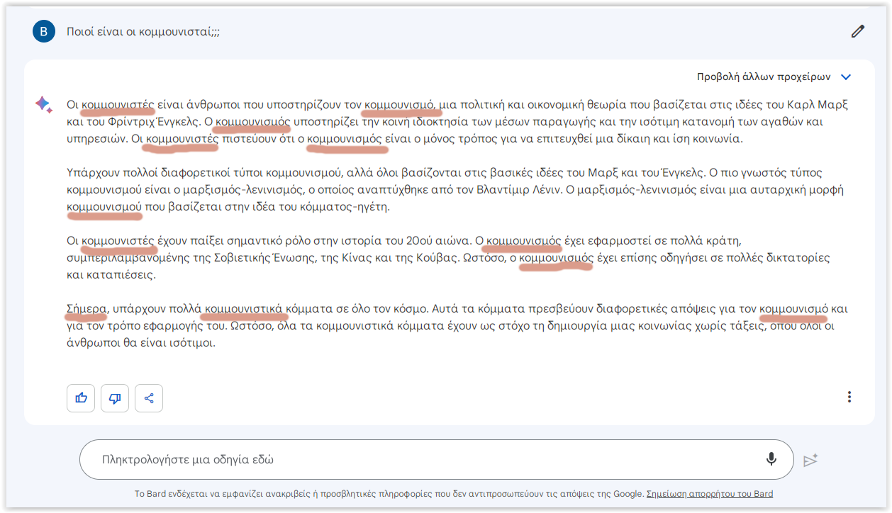Click the Bard disclaimer text at bottom
Screen dimensions: 892x513
point(389,494)
